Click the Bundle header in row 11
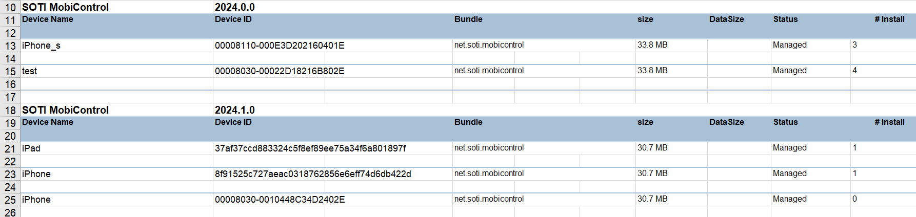The image size is (916, 217). [x=468, y=19]
